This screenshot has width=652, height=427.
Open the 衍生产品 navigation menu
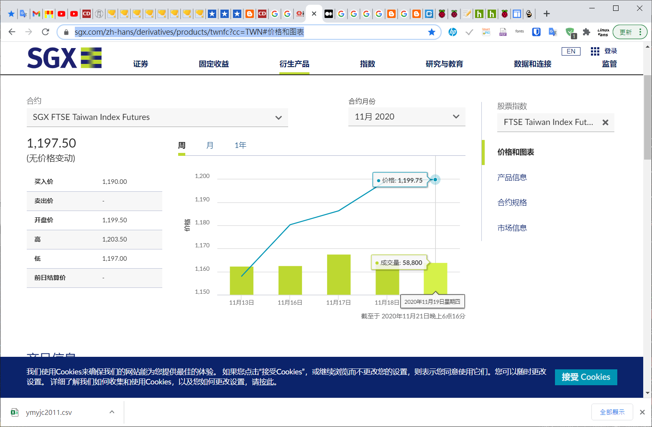tap(294, 64)
